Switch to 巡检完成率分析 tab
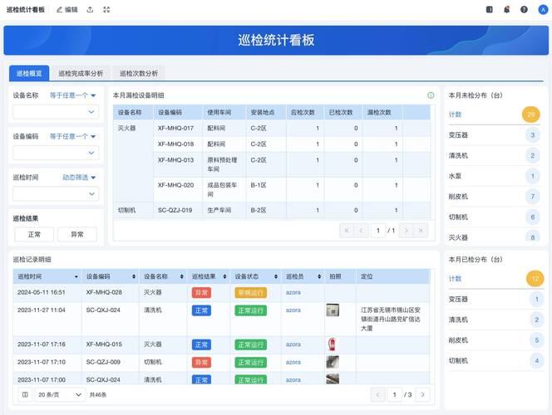 coord(81,73)
